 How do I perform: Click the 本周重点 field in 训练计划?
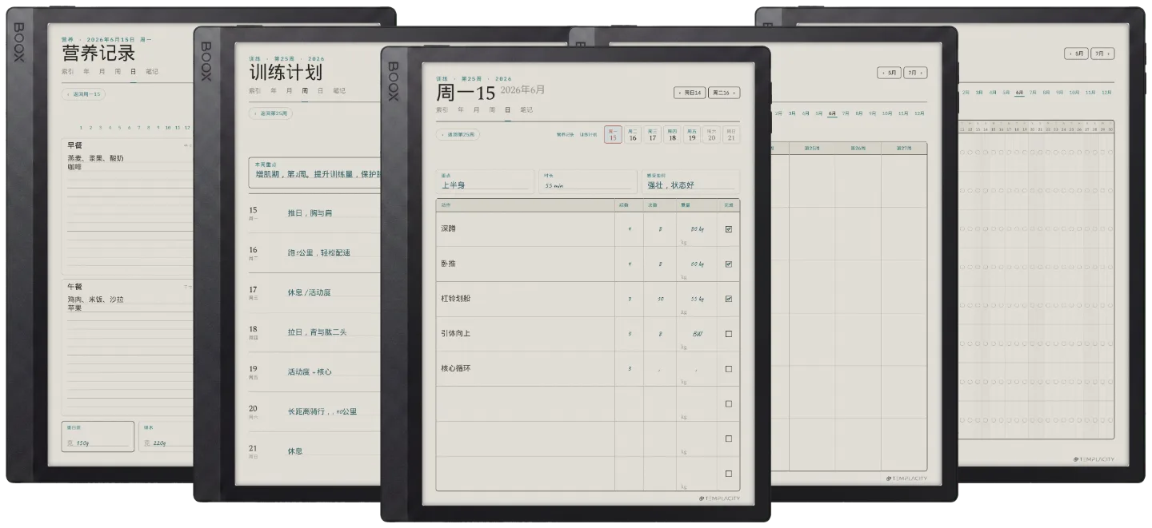click(x=314, y=173)
